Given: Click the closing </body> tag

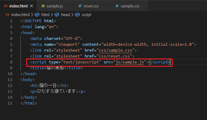Looking at the screenshot, I should click(29, 97).
